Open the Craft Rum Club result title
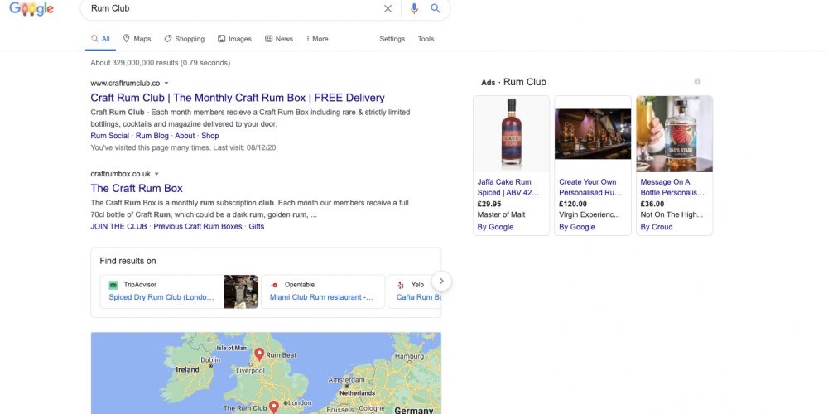The image size is (828, 414). point(238,98)
